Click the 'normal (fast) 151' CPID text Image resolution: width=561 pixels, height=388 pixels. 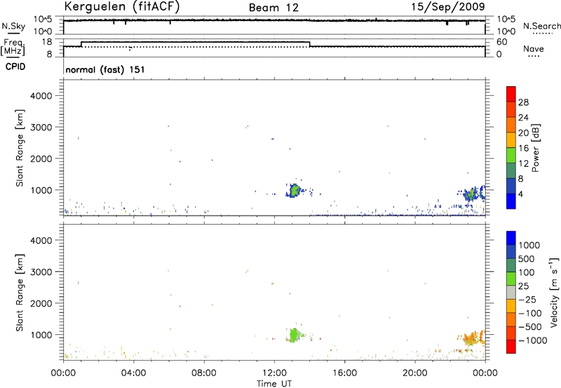[x=105, y=69]
